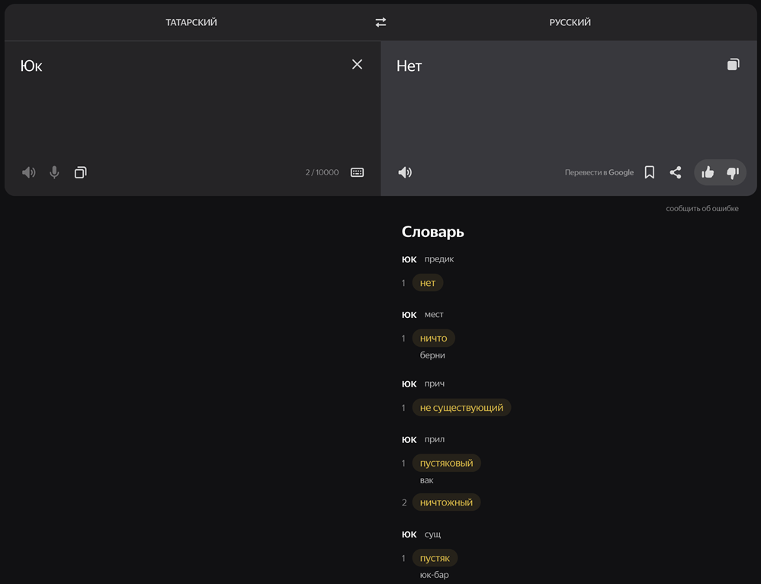Listen to the translation Нет
This screenshot has height=584, width=761.
pos(405,172)
